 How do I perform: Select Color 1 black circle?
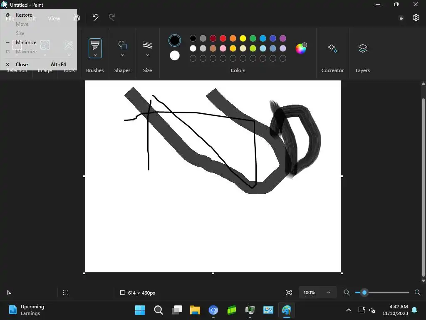tap(175, 40)
